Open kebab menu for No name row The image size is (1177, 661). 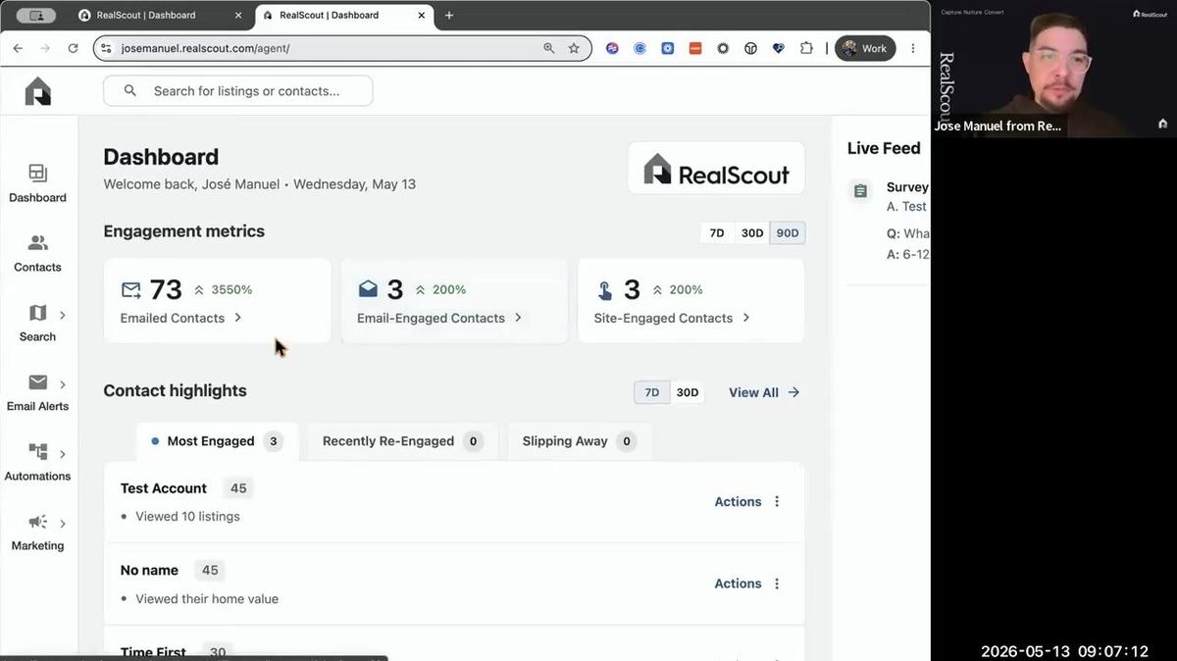coord(777,584)
